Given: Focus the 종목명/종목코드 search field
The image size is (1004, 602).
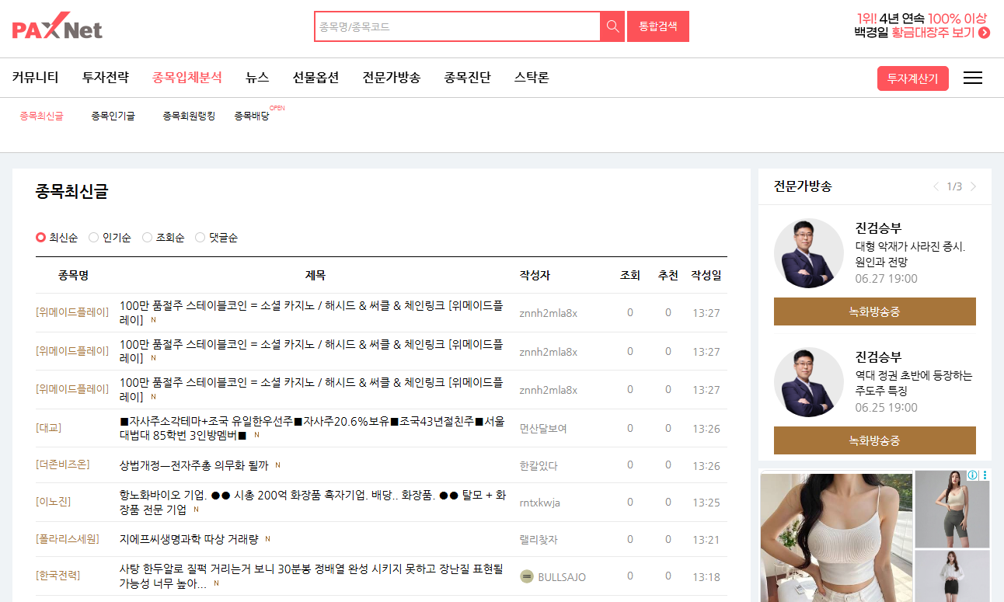Looking at the screenshot, I should (x=457, y=26).
